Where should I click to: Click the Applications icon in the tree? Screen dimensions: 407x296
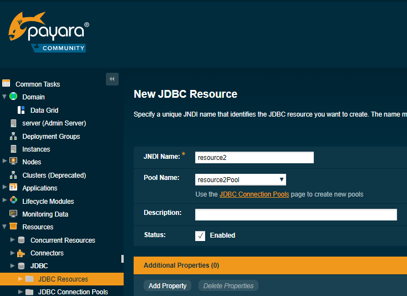[x=13, y=188]
